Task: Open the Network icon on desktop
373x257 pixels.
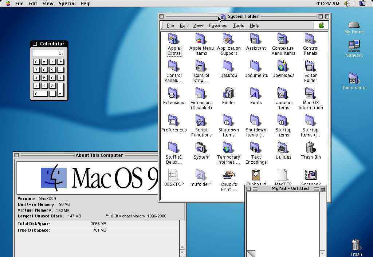Action: coord(354,46)
